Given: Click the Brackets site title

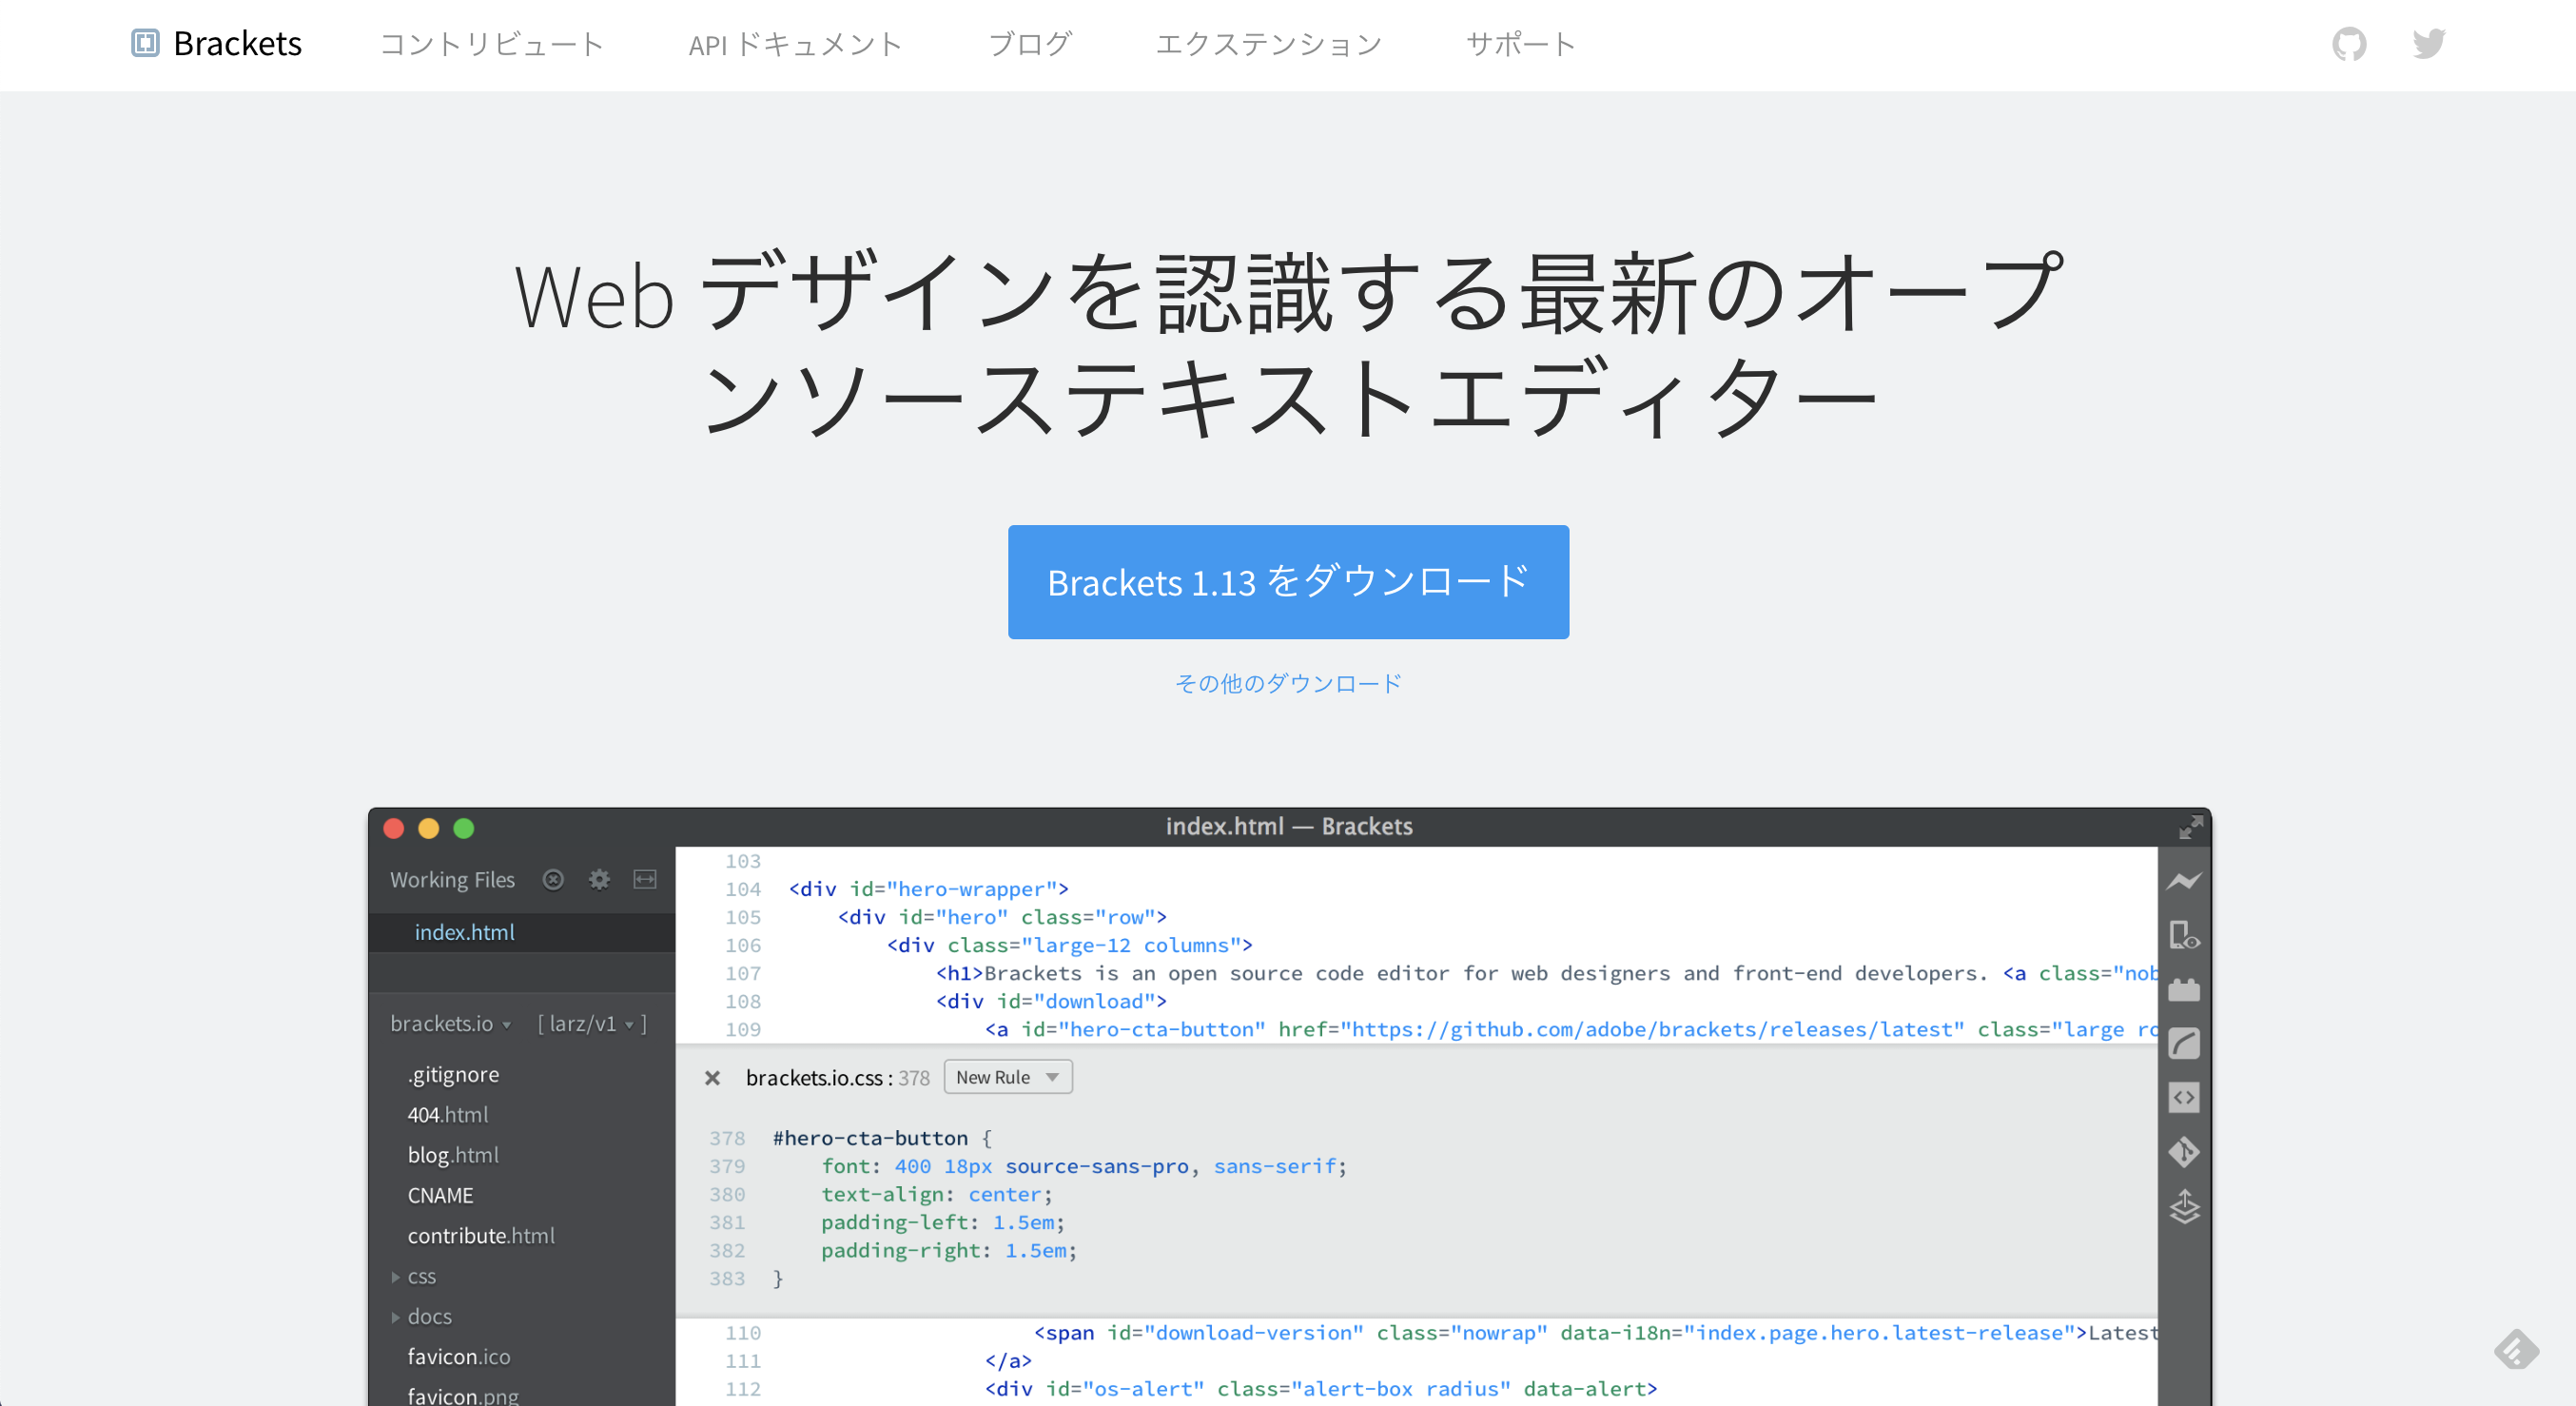Looking at the screenshot, I should 237,43.
